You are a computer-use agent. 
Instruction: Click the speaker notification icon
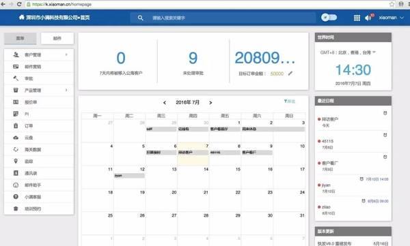point(368,18)
